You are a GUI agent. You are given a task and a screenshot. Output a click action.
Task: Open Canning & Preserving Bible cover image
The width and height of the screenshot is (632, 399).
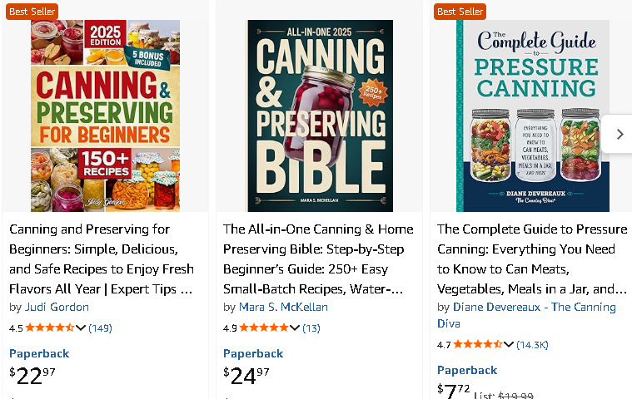point(320,116)
